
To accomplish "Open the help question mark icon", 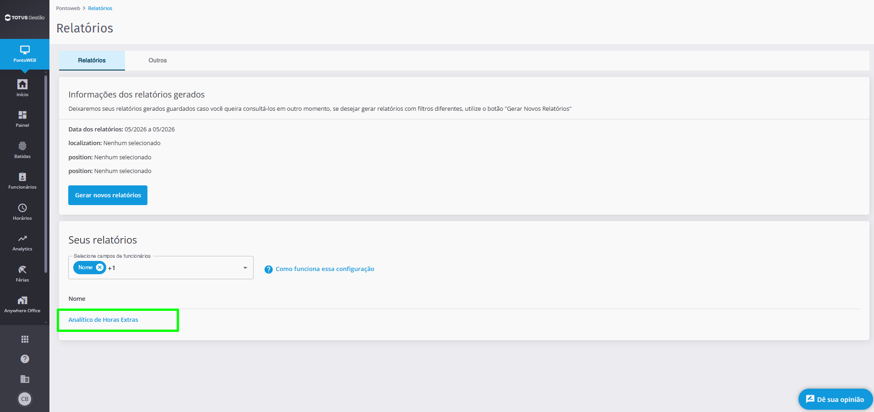I will coord(25,359).
